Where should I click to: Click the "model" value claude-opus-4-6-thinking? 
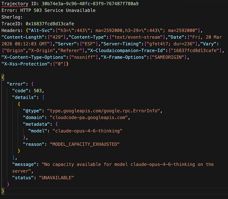click(87, 131)
